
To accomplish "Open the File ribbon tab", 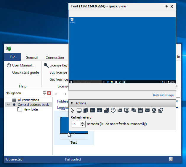I will [x=12, y=57].
